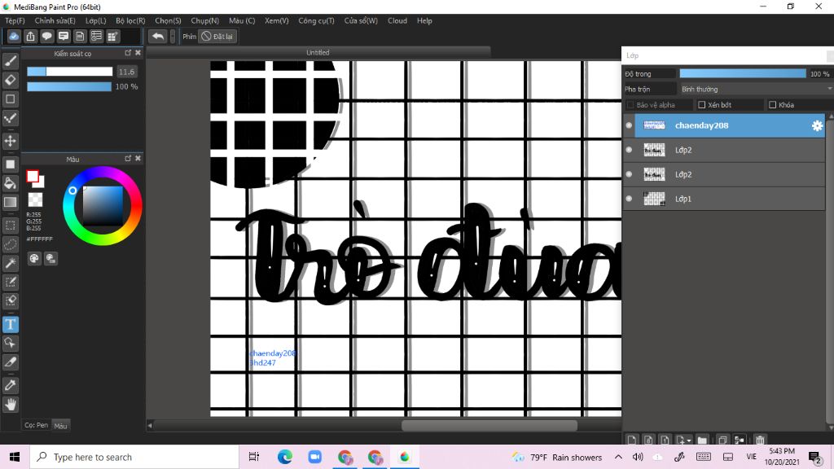Select the Fill rectangle tool
Viewport: 834px width, 469px height.
10,164
